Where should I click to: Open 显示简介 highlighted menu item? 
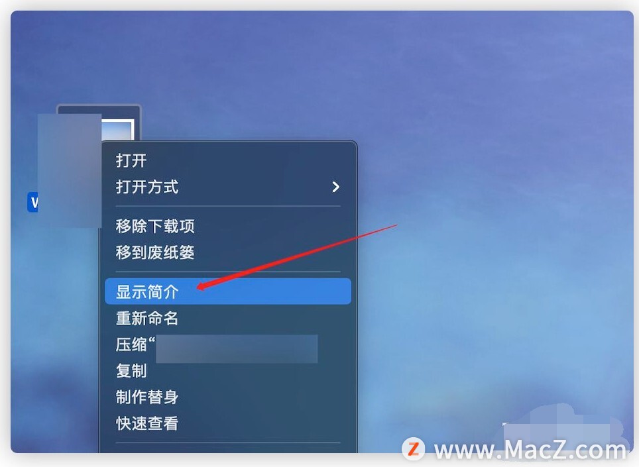tap(228, 291)
